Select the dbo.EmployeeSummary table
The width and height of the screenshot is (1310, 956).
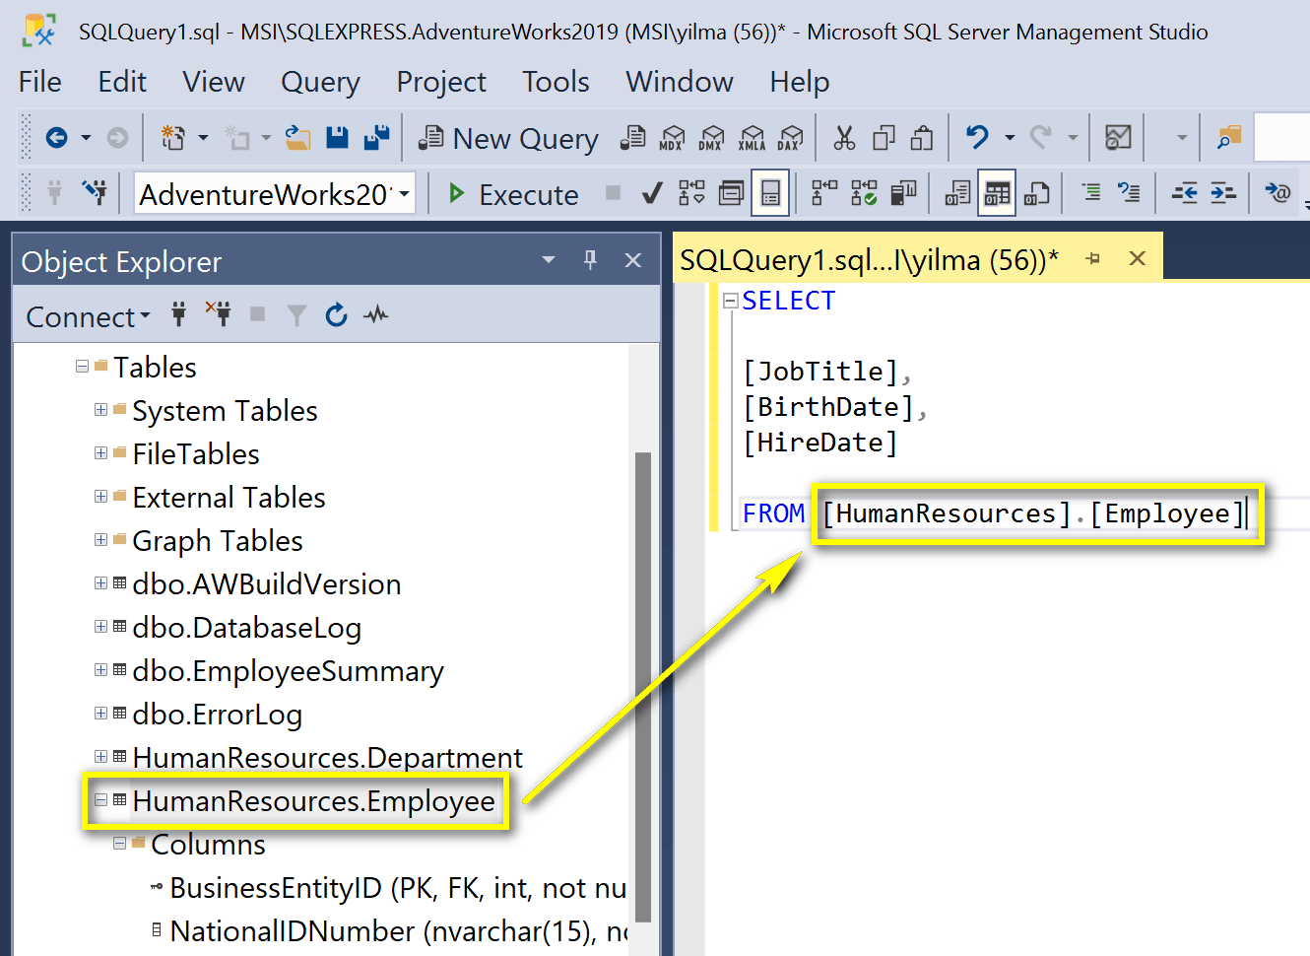pos(288,671)
